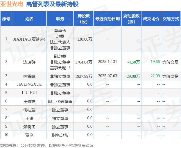Click the name 林雪峰
Image resolution: width=181 pixels, height=148 pixels.
point(29,76)
